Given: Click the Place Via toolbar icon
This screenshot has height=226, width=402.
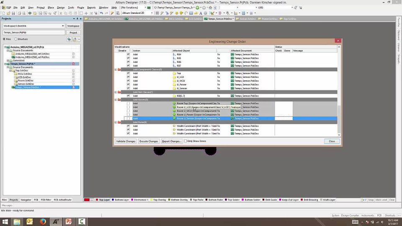Looking at the screenshot, I should point(181,13).
